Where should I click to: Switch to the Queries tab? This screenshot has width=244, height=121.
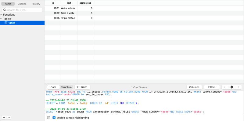pos(22,4)
